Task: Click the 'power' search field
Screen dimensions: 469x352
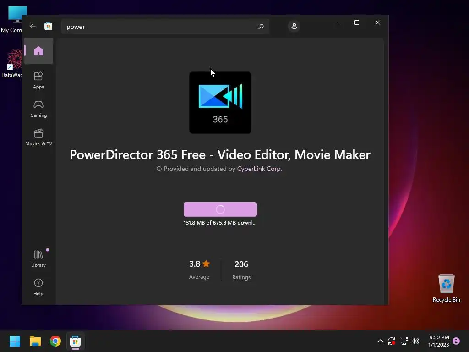Action: [165, 27]
